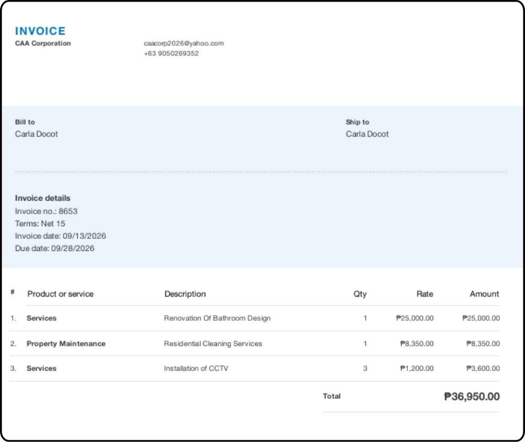The height and width of the screenshot is (442, 525).
Task: Click the # column header
Action: pyautogui.click(x=13, y=292)
